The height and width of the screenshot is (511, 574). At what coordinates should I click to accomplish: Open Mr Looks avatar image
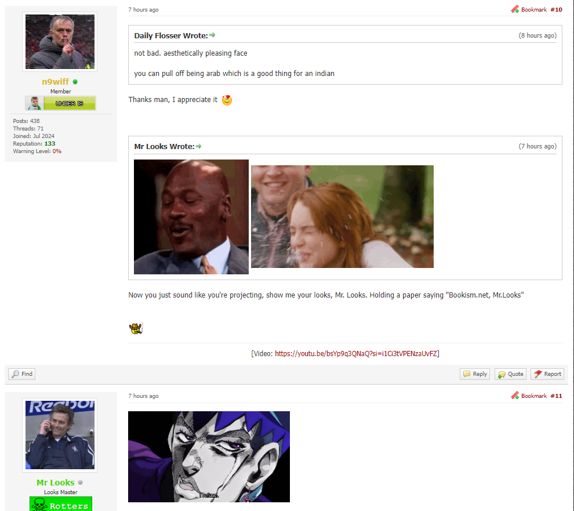(60, 435)
